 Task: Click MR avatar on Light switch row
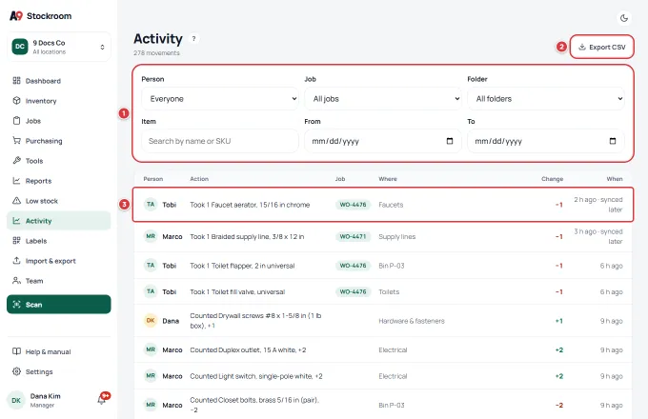[x=151, y=375]
